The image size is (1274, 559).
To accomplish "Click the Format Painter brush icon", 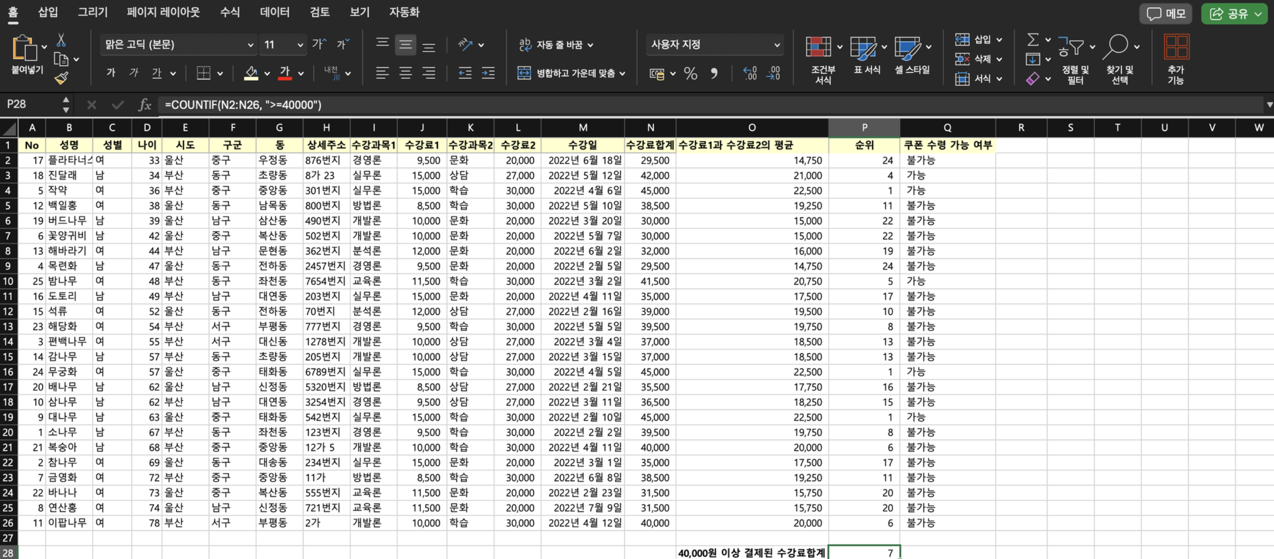I will [61, 78].
